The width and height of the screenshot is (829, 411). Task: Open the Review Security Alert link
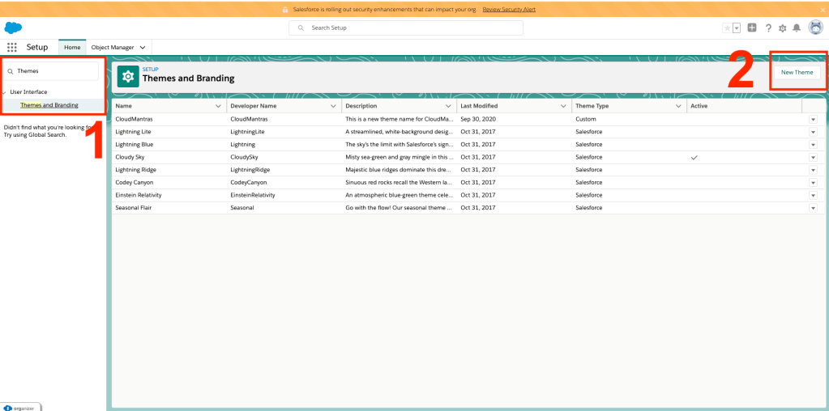pyautogui.click(x=509, y=9)
